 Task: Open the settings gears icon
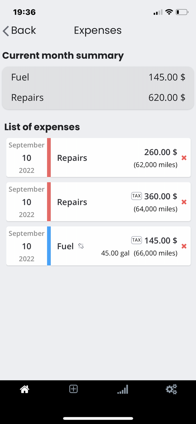click(x=171, y=389)
